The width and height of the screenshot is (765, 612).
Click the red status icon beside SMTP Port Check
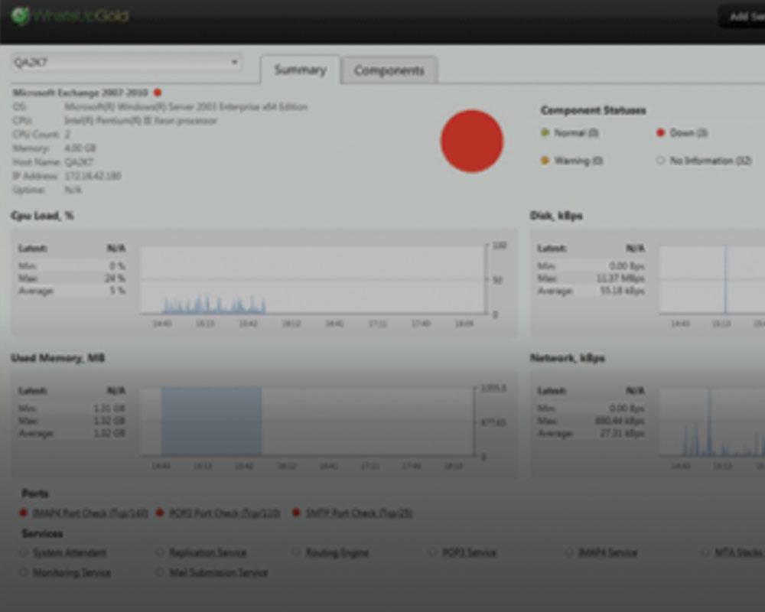[296, 513]
